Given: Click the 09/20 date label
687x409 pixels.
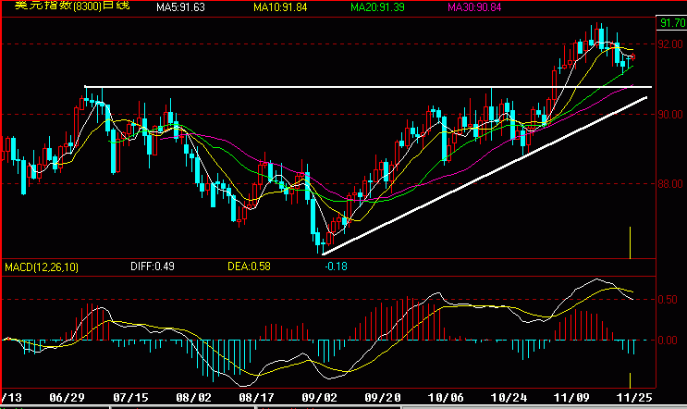Looking at the screenshot, I should tap(383, 398).
